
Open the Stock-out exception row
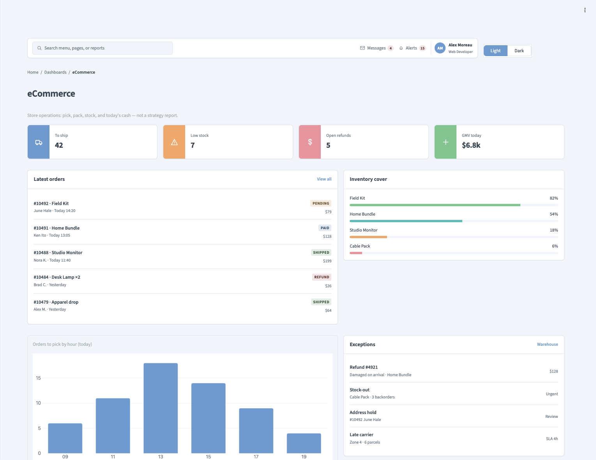[x=454, y=394]
